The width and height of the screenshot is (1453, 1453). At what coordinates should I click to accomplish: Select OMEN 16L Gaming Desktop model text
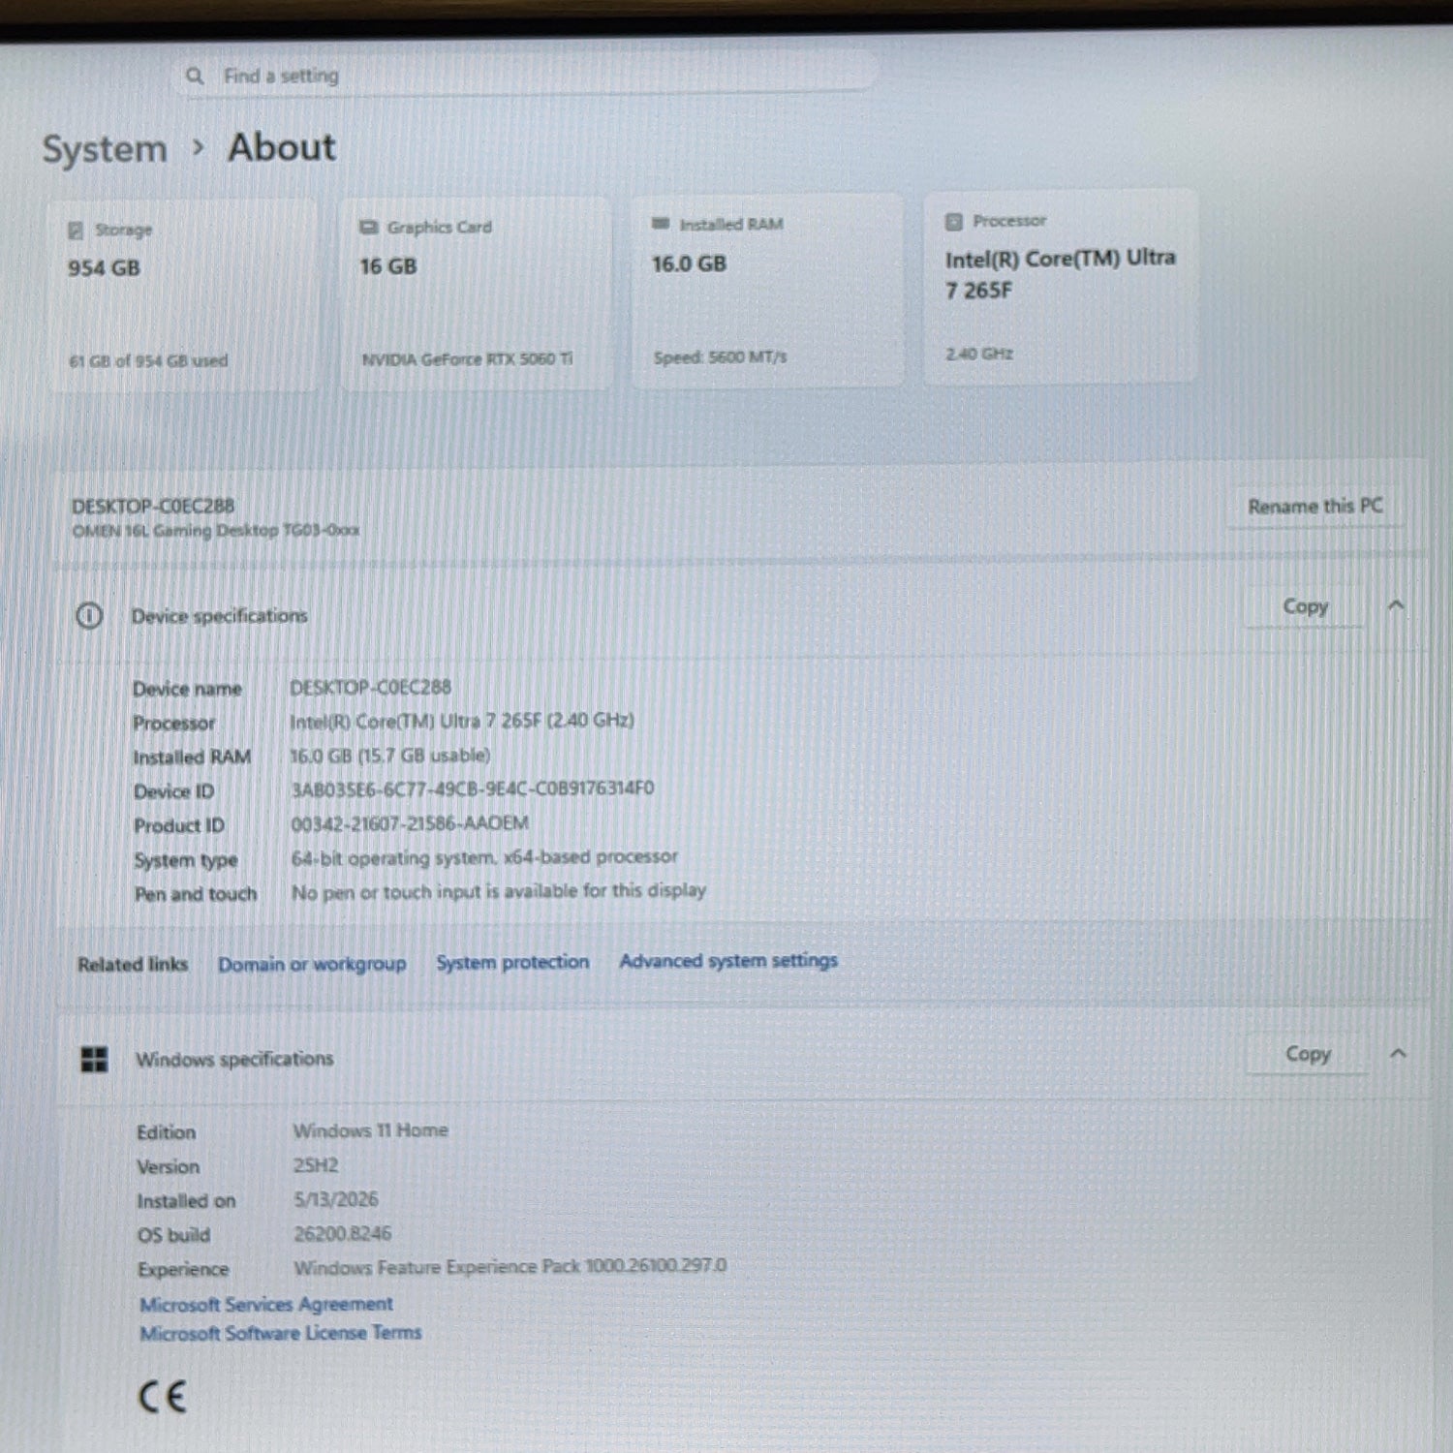pyautogui.click(x=215, y=531)
